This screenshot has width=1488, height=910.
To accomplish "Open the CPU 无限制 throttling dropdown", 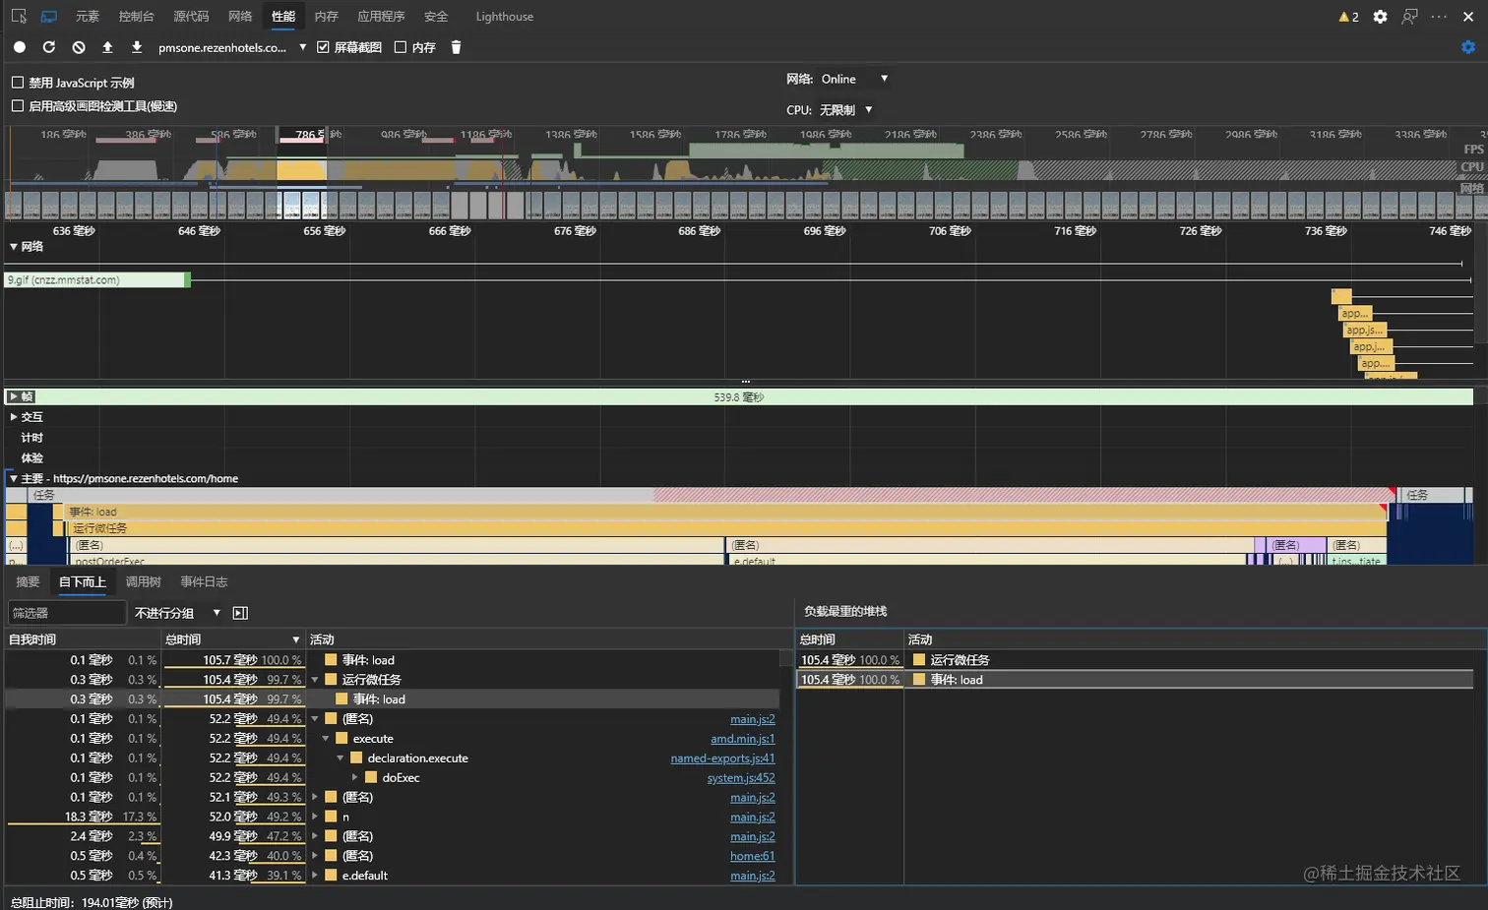I will click(x=845, y=110).
